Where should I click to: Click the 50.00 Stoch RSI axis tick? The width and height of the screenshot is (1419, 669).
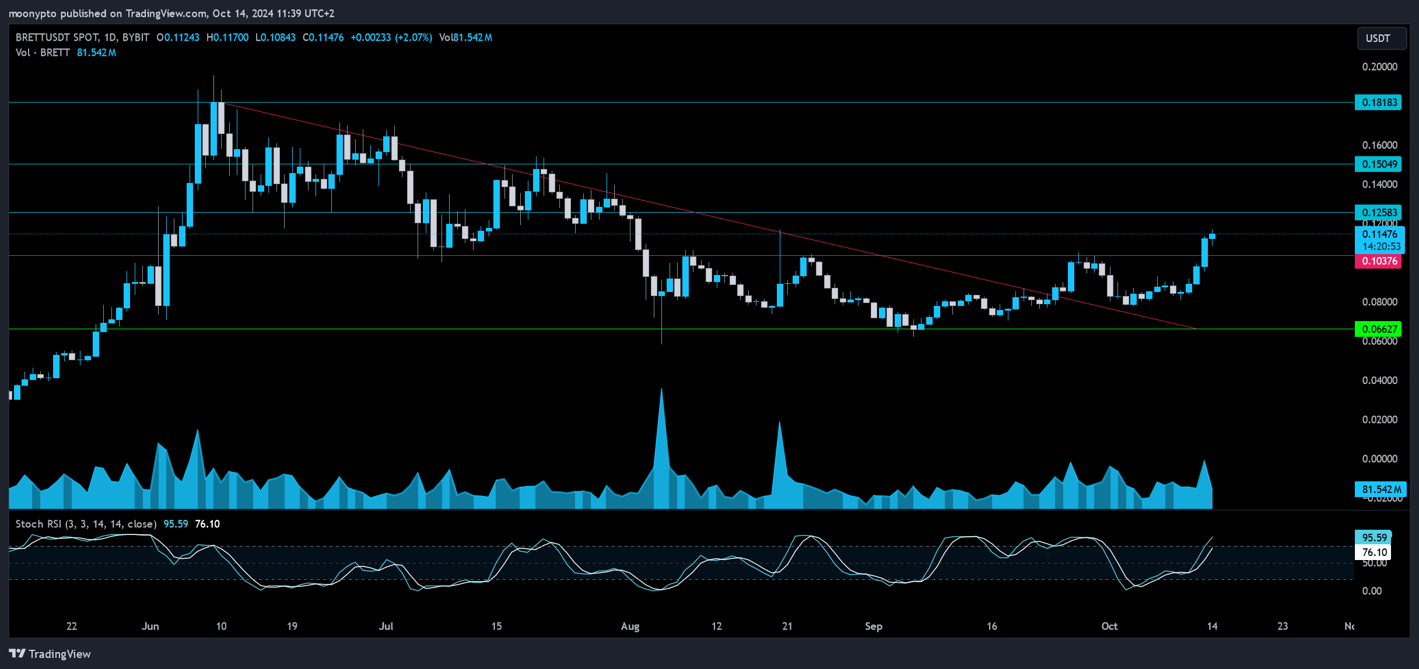click(1374, 563)
